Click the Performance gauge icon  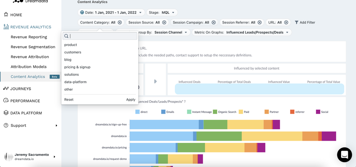pos(6,101)
